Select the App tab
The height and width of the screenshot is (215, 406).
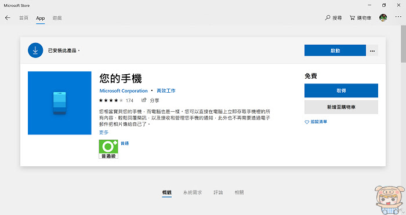point(41,18)
